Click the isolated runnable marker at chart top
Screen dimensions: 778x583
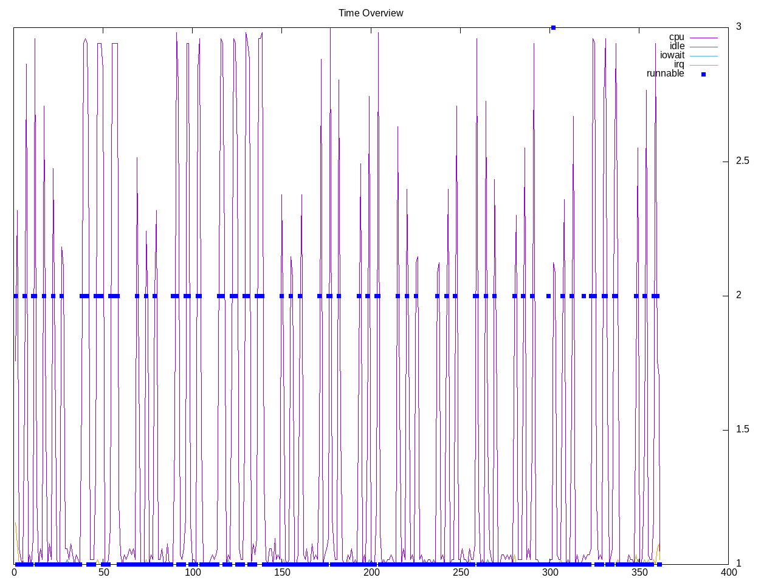coord(553,27)
